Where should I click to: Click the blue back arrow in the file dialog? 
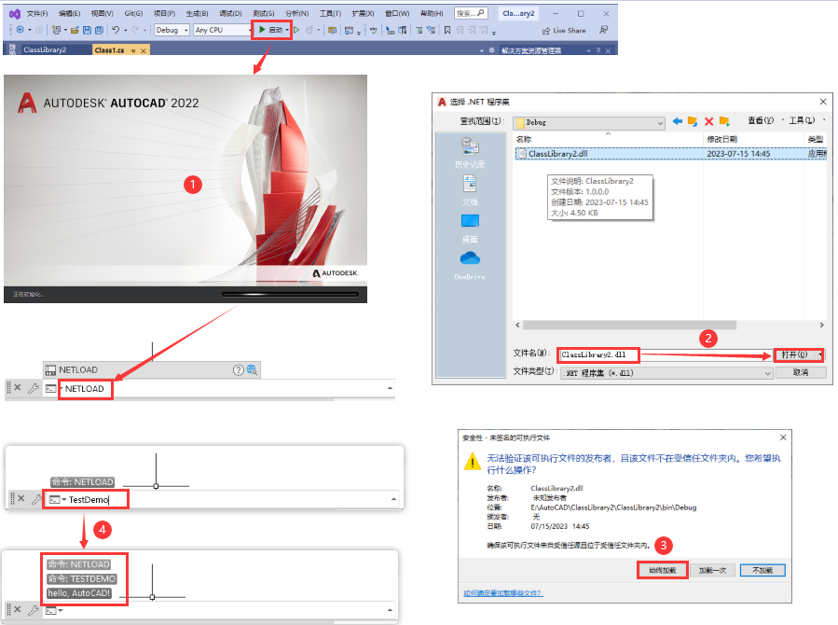point(677,121)
